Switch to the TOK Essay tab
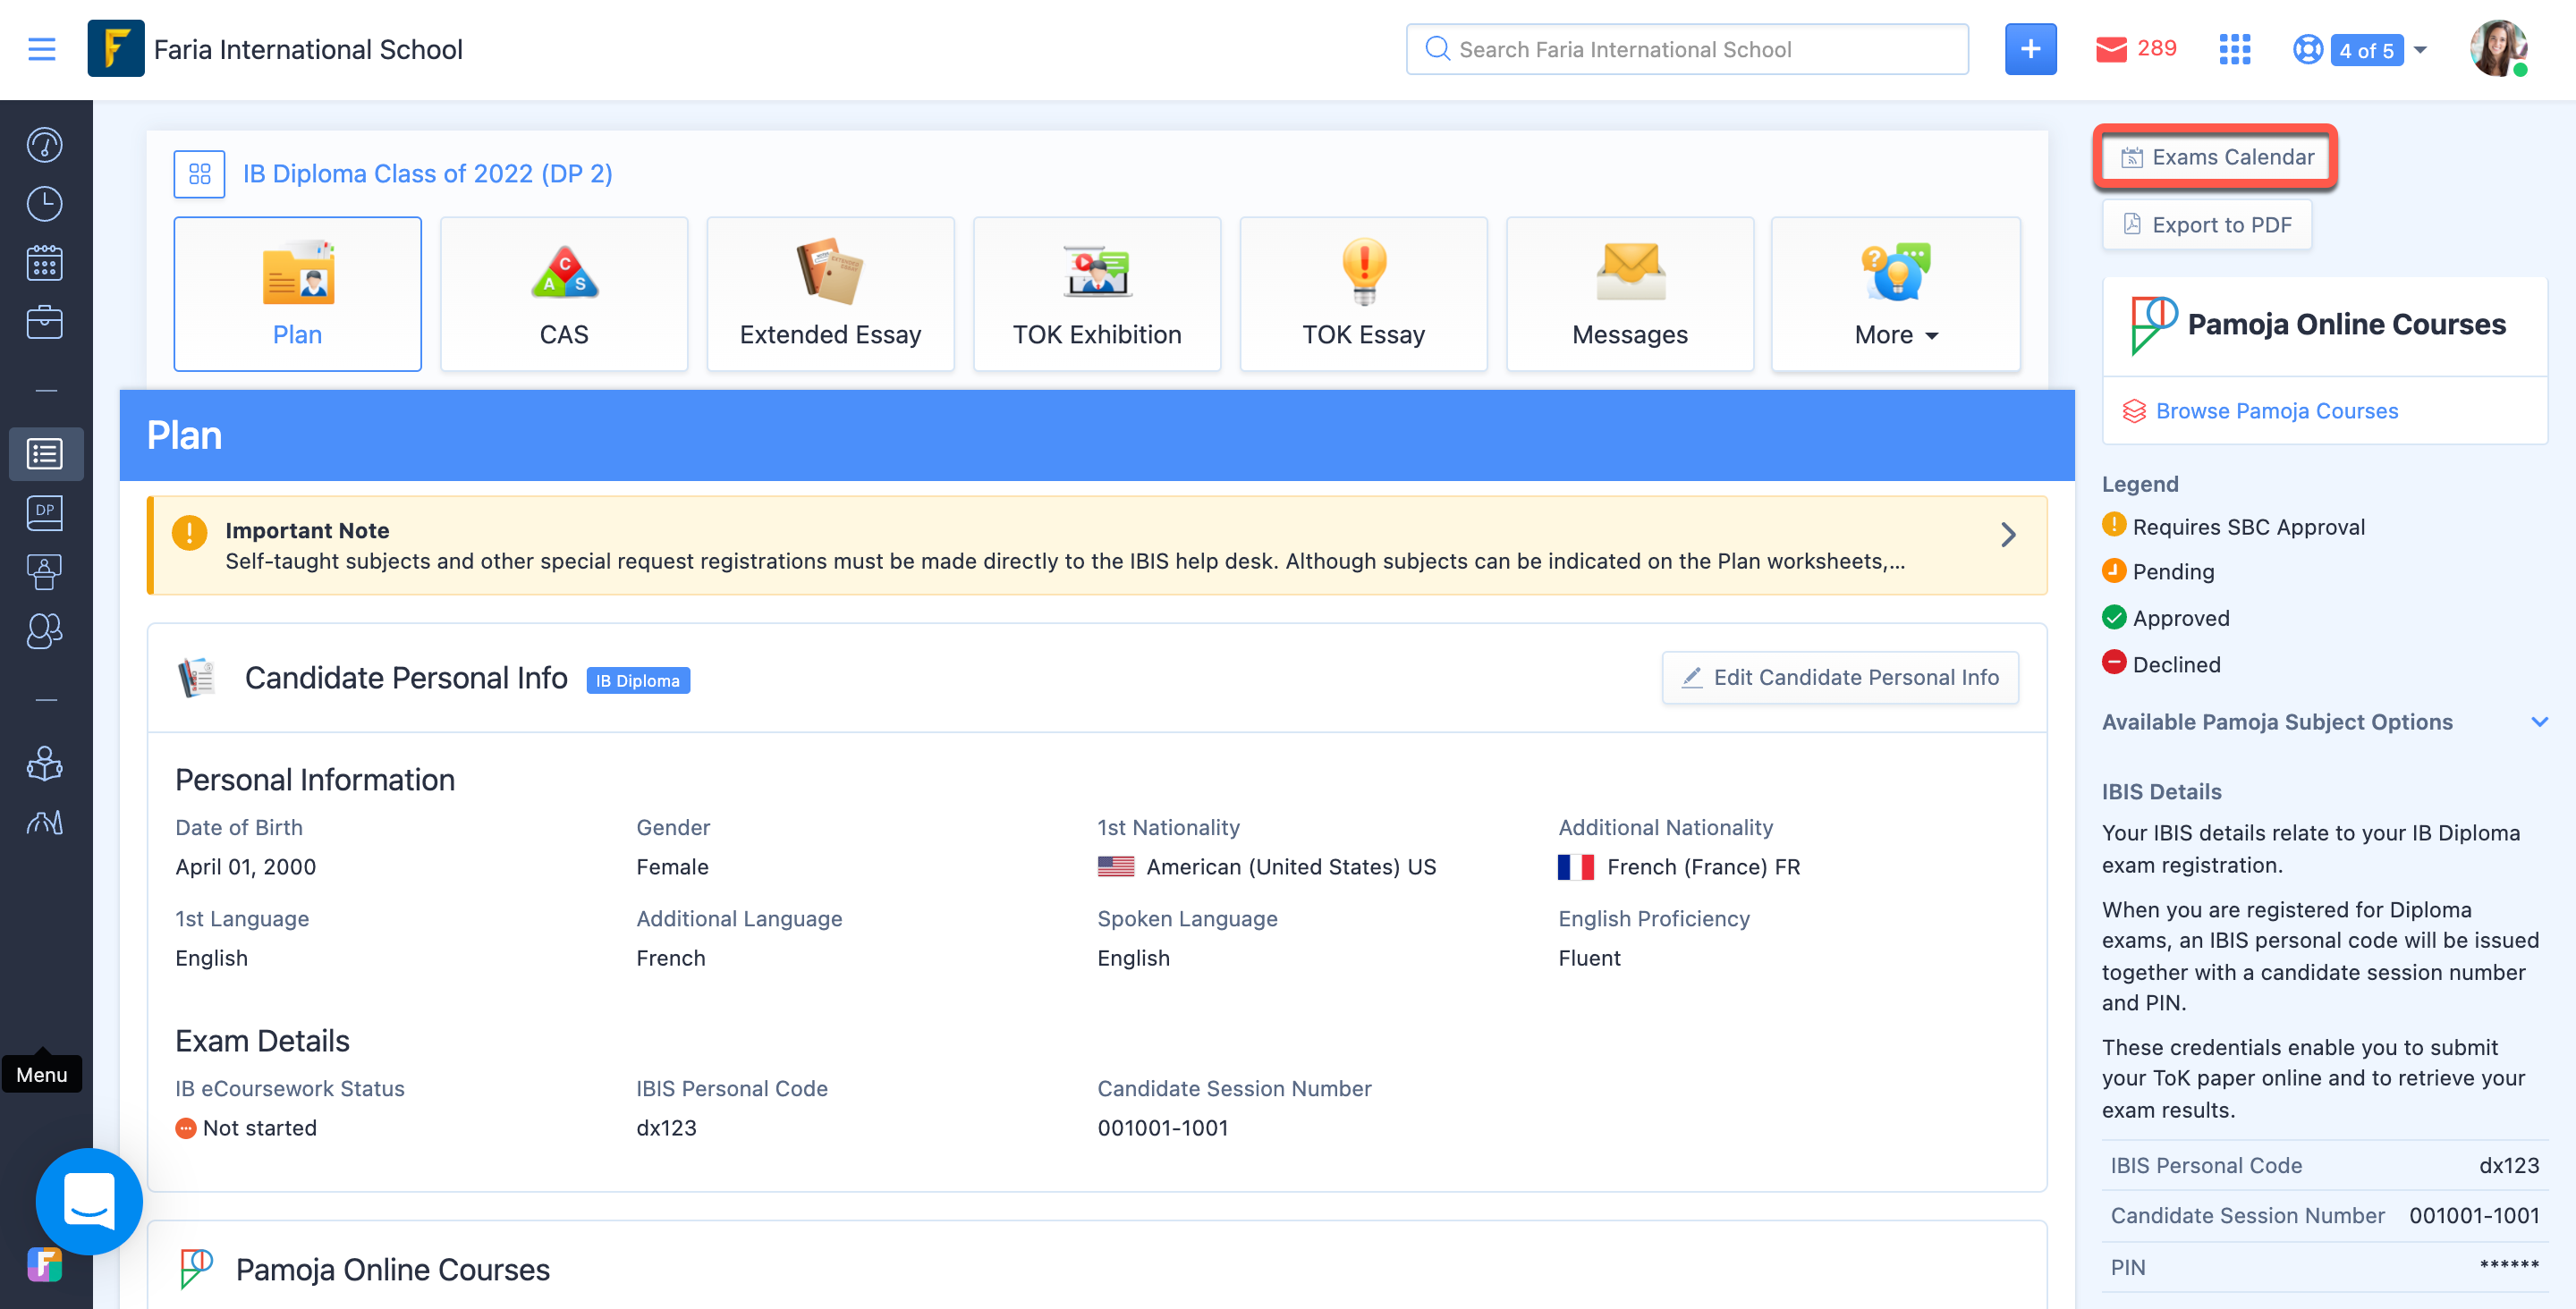Screen dimensions: 2576x1309 pyautogui.click(x=1363, y=294)
